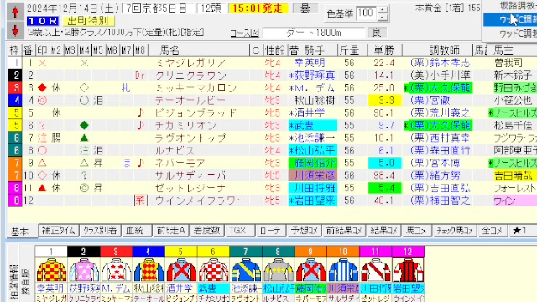Viewport: 537px width, 302px height.
Task: Switch to the 予想コメ tab
Action: pos(304,231)
